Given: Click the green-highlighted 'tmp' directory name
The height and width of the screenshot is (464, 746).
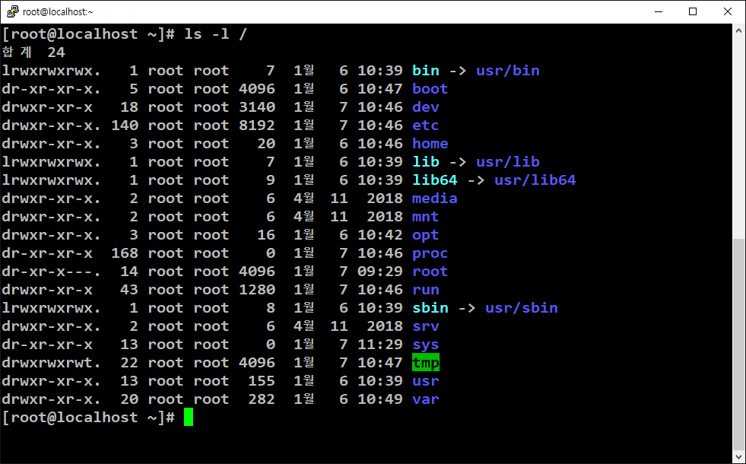Looking at the screenshot, I should click(x=425, y=363).
